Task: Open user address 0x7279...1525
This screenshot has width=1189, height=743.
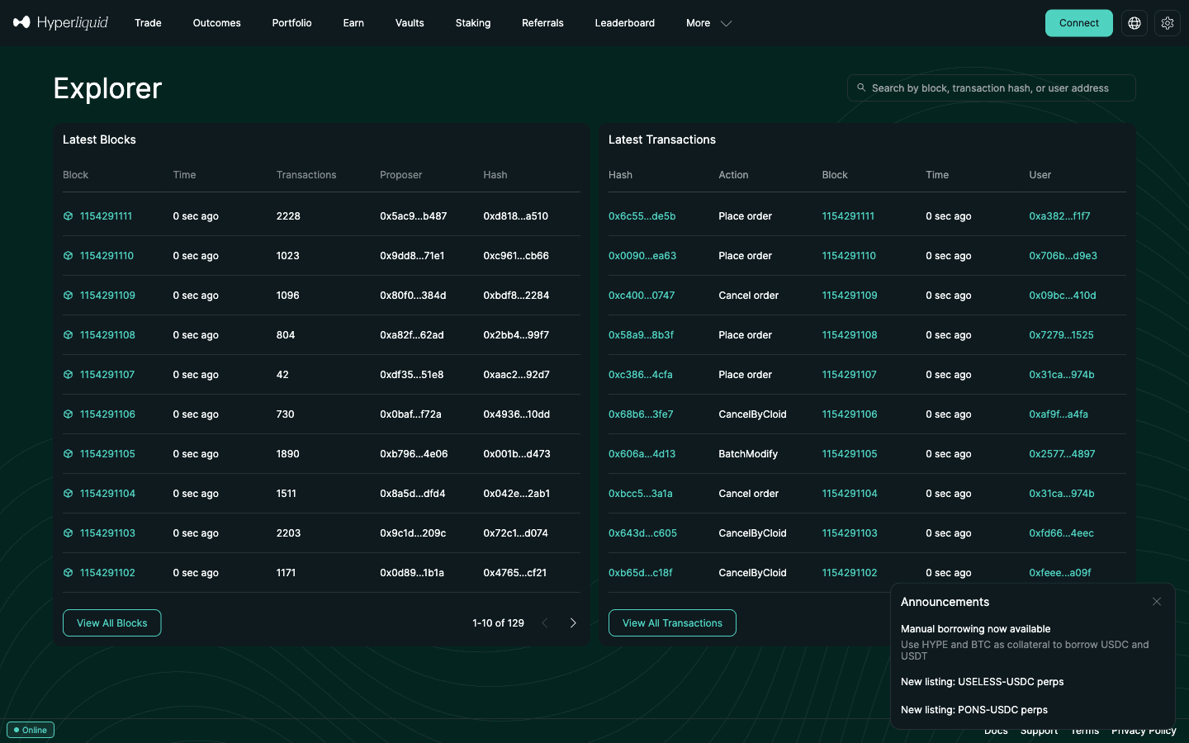Action: click(1061, 335)
